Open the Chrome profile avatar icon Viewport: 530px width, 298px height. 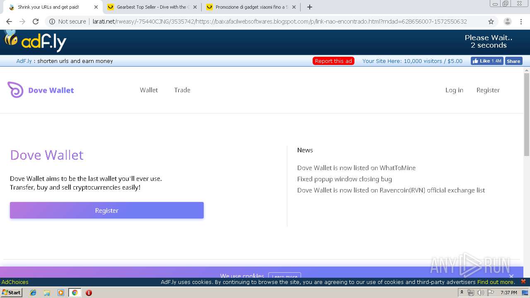click(x=507, y=22)
